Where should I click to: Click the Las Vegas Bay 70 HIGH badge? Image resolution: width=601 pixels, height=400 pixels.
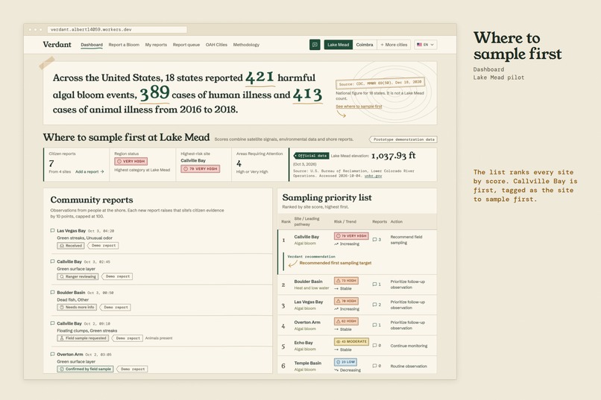point(346,301)
